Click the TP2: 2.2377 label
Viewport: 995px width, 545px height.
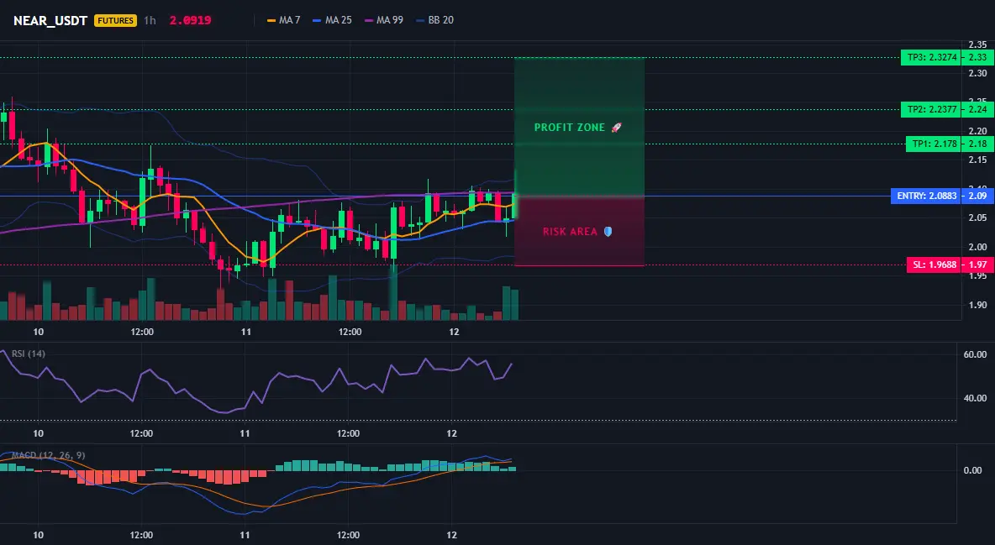coord(931,109)
